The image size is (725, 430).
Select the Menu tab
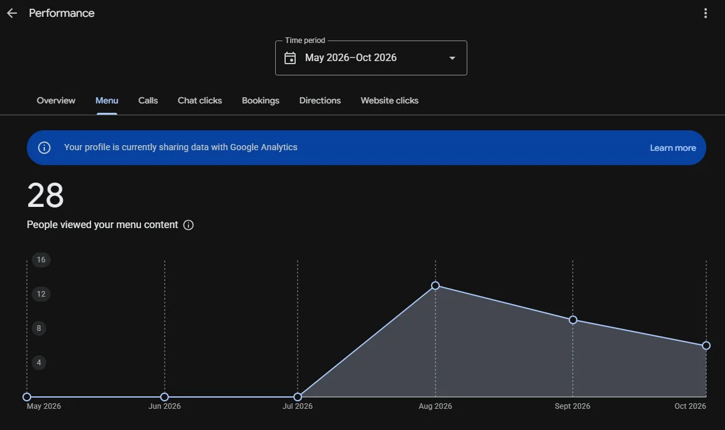coord(107,101)
